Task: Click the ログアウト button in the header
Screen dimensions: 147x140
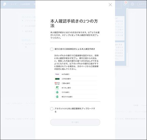Action: (x=142, y=4)
